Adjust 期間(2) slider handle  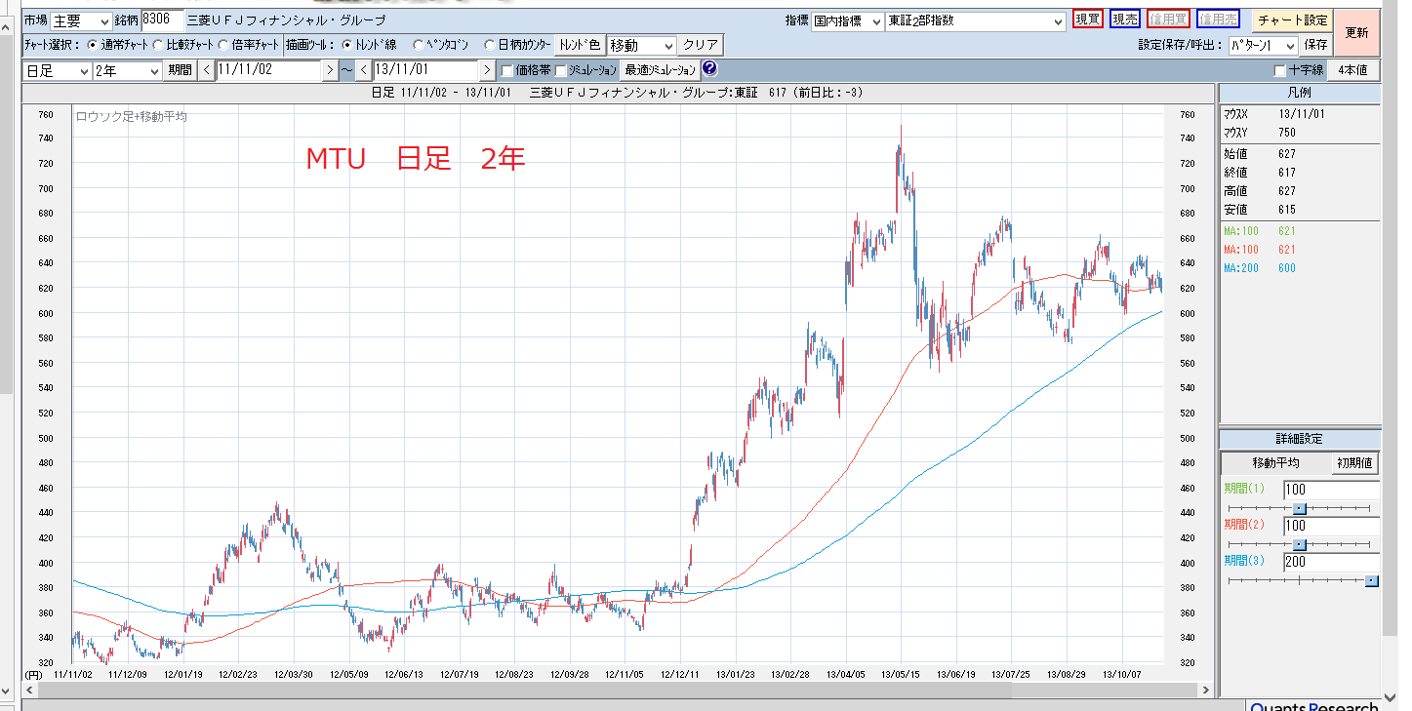[1299, 544]
